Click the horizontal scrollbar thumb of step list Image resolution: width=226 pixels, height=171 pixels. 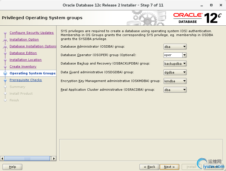(x=27, y=159)
